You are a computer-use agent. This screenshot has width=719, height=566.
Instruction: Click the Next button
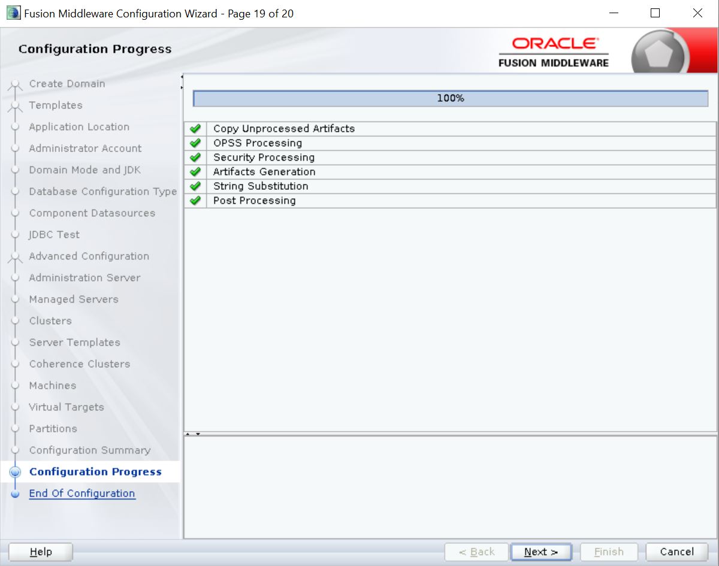pyautogui.click(x=541, y=552)
